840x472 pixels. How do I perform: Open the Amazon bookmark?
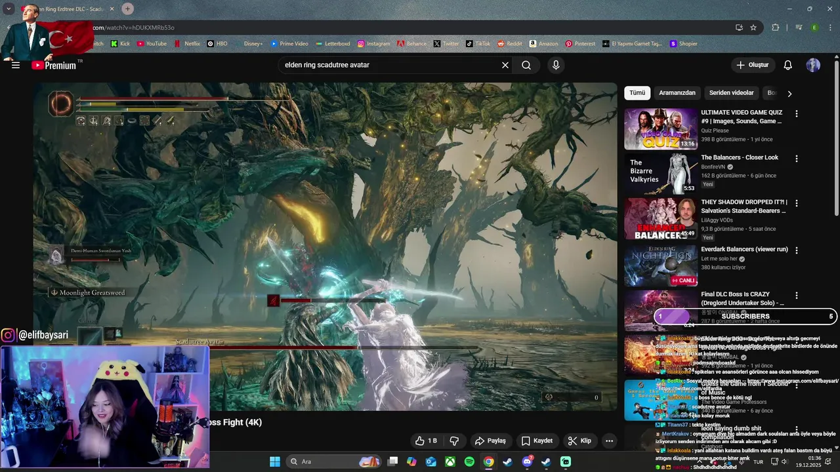(543, 44)
